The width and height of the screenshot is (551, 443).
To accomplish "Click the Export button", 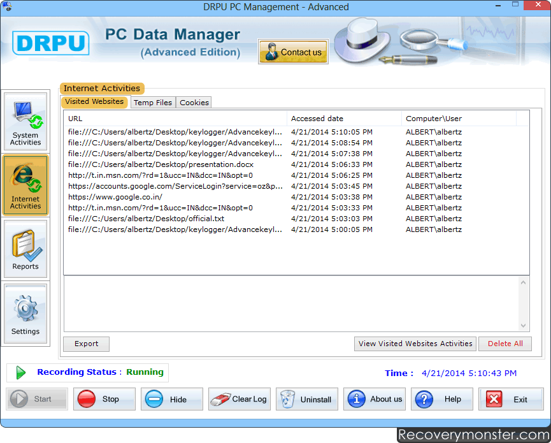I will [86, 344].
